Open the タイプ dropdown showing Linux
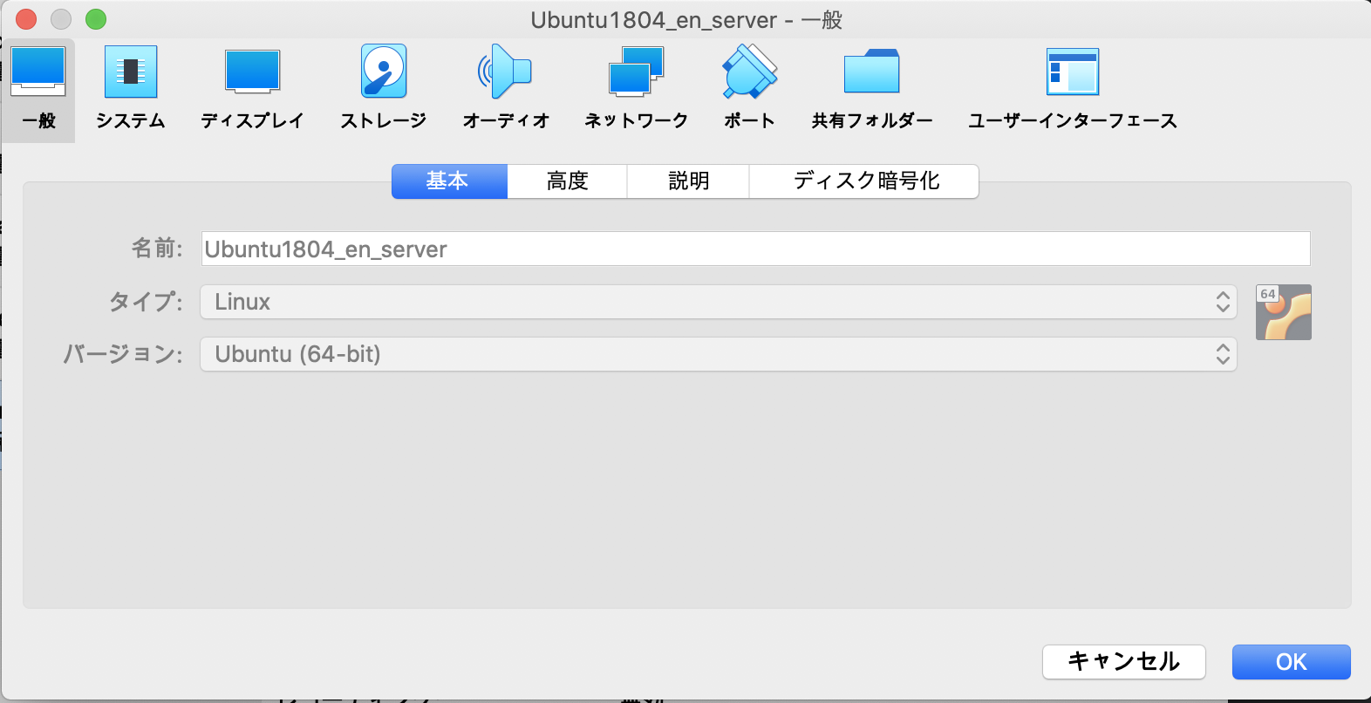 click(x=719, y=302)
